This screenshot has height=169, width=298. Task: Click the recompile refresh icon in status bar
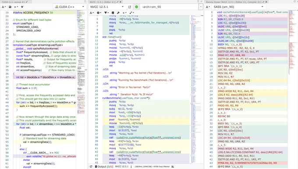click(91, 166)
